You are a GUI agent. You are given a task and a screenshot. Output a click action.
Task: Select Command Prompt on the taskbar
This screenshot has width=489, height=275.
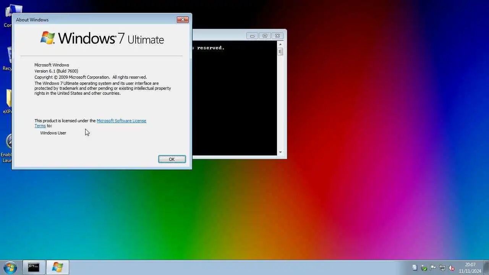34,267
